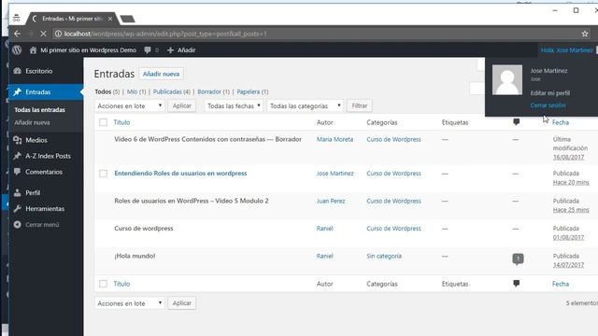Viewport: 598px width, 336px height.
Task: Click the ¡Hola mundo! post title
Action: [135, 256]
